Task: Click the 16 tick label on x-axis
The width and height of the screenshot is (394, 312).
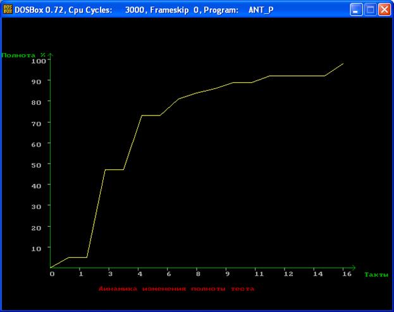Action: pos(343,274)
